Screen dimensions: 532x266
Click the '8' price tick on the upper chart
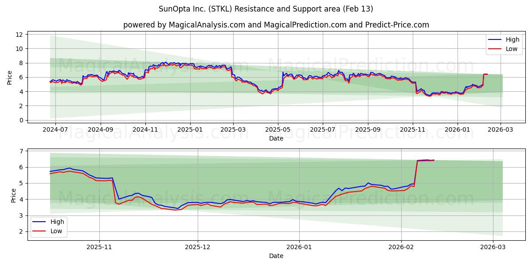(21, 63)
